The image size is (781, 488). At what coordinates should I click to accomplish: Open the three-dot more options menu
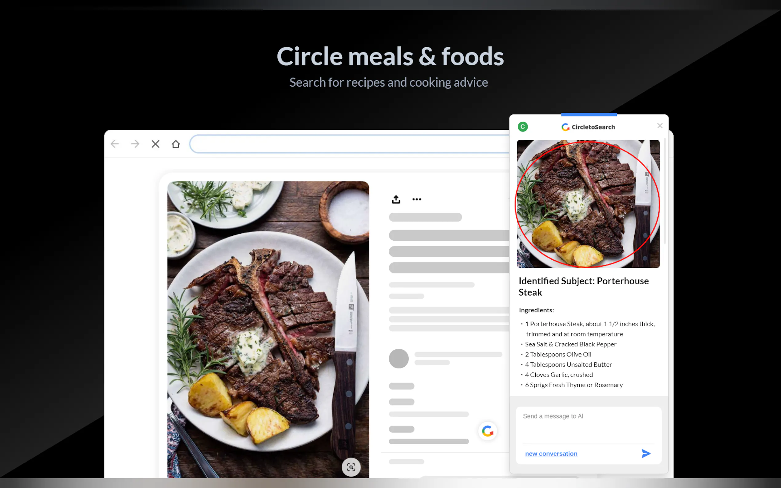[417, 199]
